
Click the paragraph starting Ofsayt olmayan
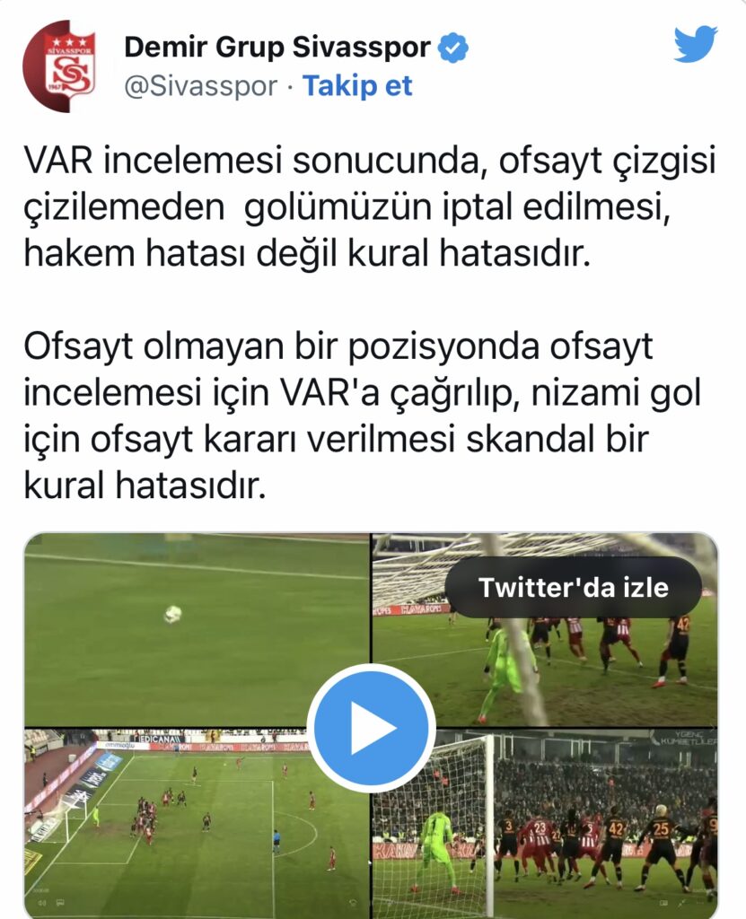[363, 416]
